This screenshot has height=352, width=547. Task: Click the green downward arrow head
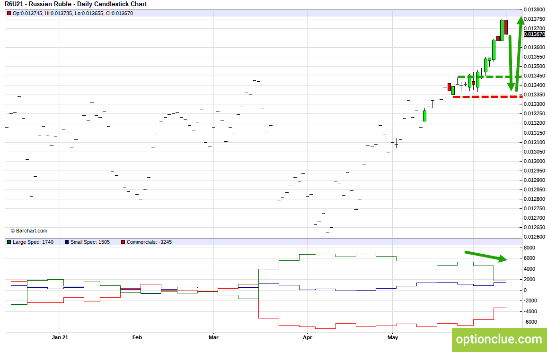[512, 86]
